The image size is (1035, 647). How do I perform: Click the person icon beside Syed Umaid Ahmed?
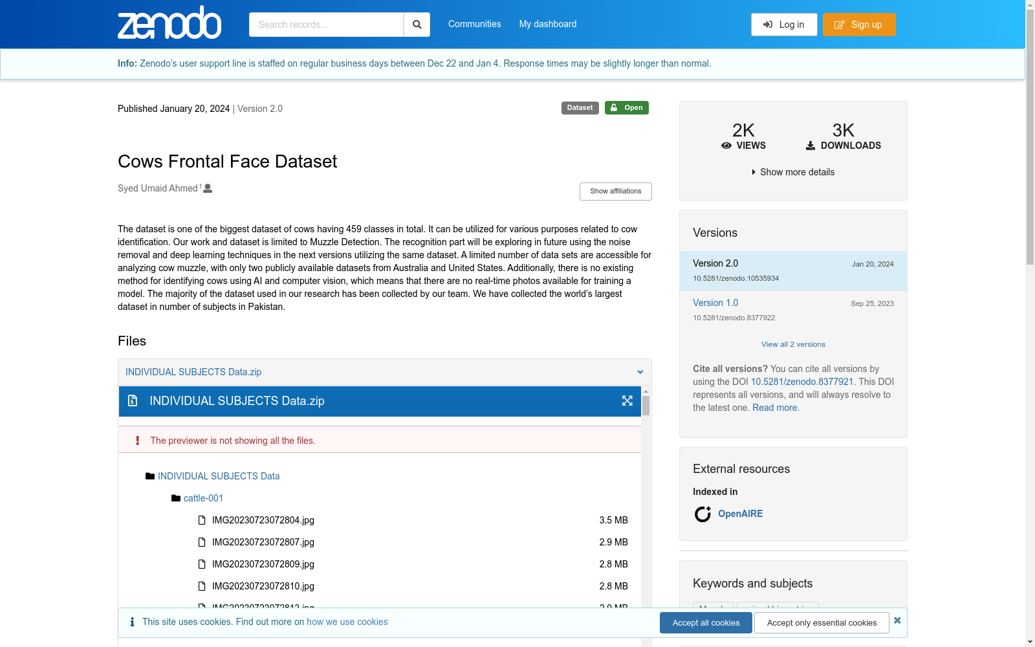pyautogui.click(x=208, y=188)
